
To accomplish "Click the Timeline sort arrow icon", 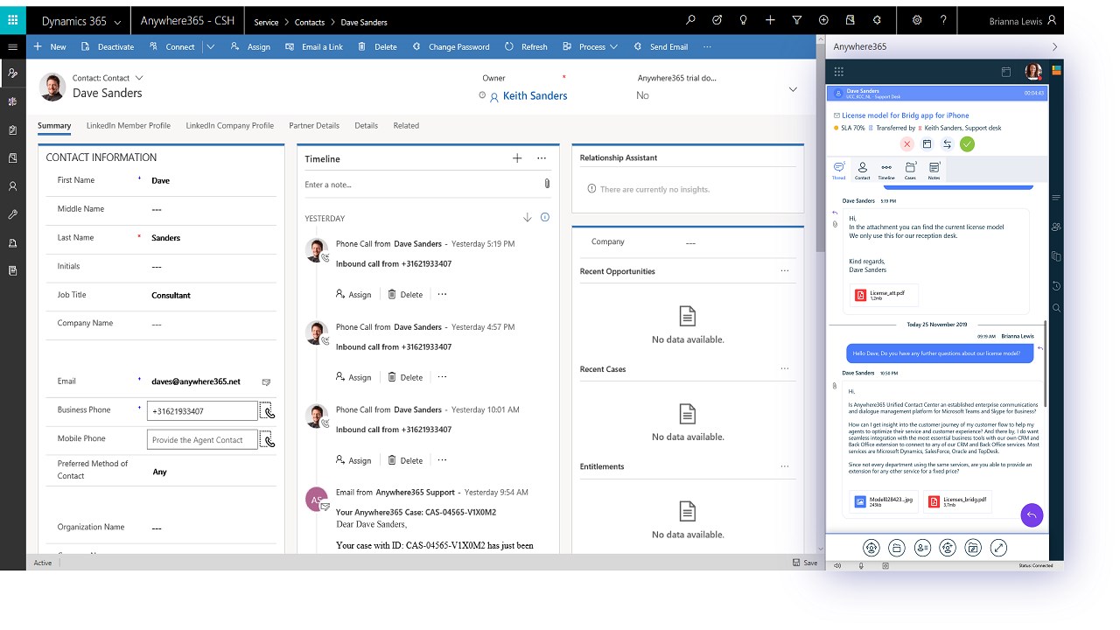I will [527, 218].
